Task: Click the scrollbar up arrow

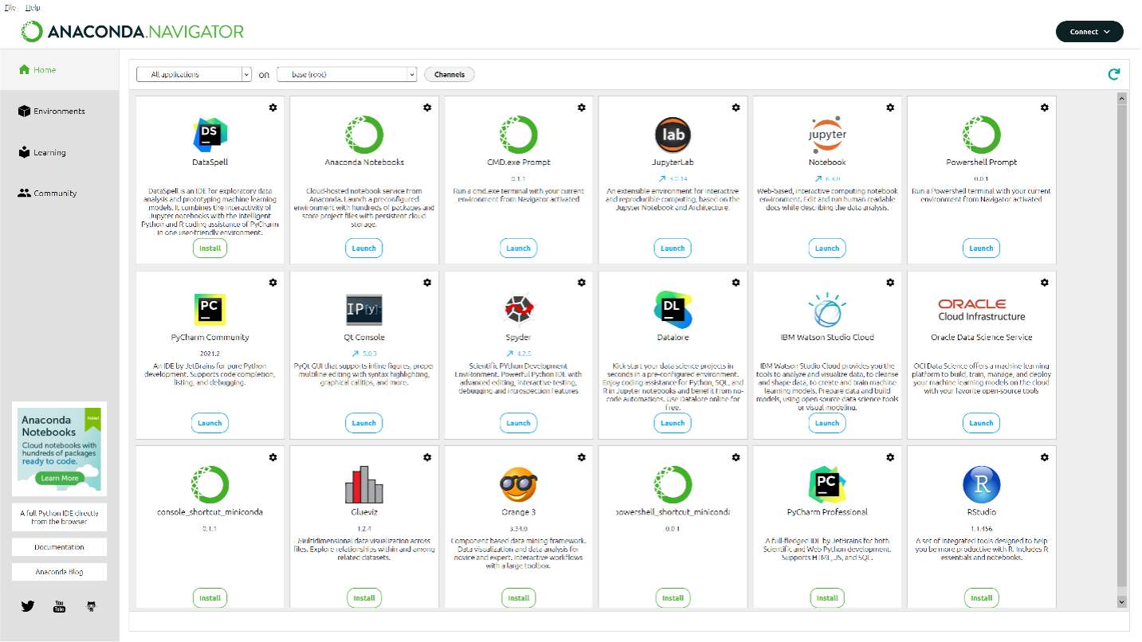Action: [x=1121, y=99]
